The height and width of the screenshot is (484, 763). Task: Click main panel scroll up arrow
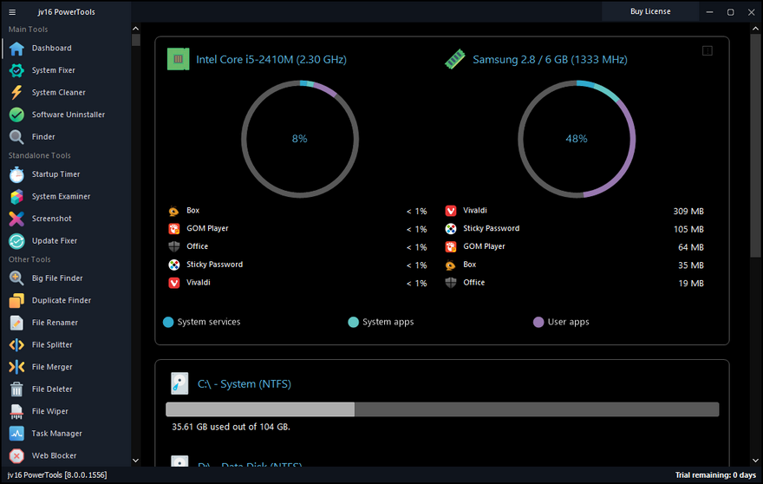(x=755, y=29)
